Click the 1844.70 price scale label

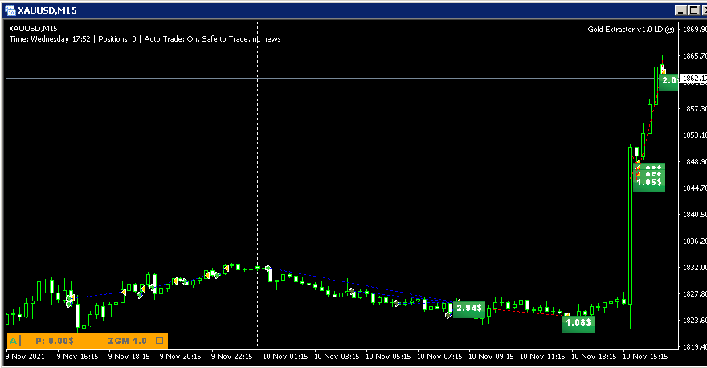click(695, 188)
